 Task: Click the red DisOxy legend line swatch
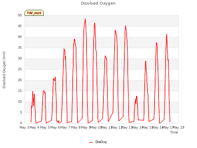(91, 142)
